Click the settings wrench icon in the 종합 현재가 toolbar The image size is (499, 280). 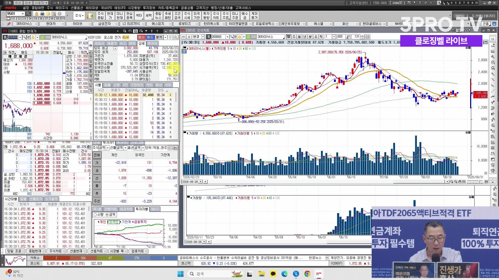pos(176,37)
